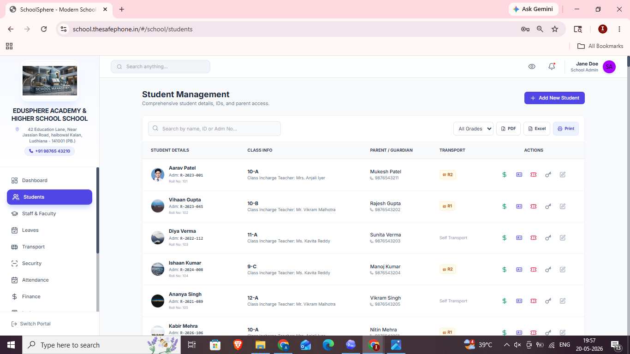
Task: Select Students in the sidebar
Action: coord(49,197)
